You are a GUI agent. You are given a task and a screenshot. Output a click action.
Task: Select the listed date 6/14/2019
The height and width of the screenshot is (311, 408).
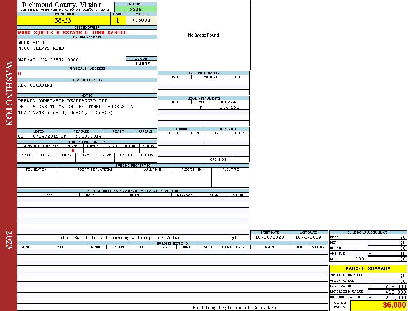(46, 136)
